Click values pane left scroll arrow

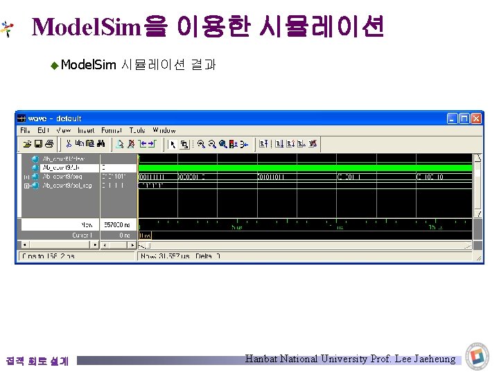click(x=105, y=245)
